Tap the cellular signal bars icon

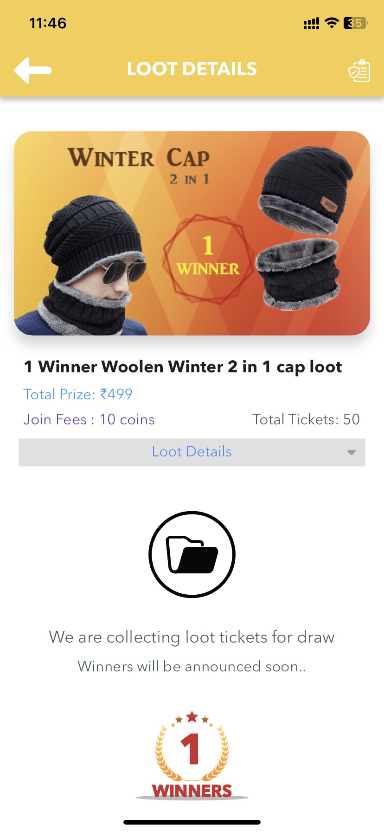[311, 23]
